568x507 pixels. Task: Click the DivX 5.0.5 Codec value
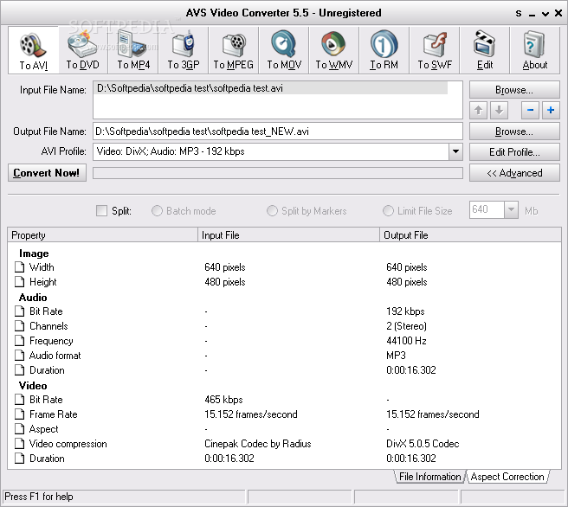(423, 444)
